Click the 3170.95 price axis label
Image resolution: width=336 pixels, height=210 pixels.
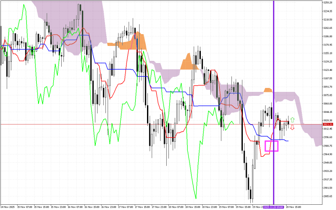(x=328, y=45)
